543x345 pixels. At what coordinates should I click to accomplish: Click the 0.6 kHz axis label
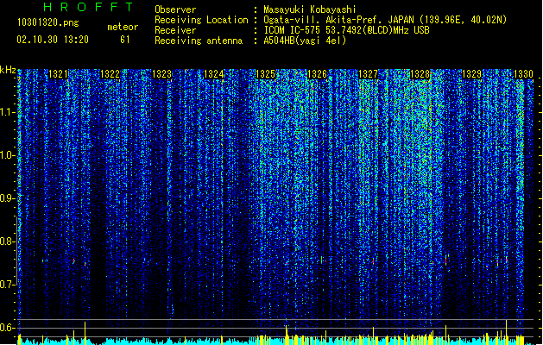[x=8, y=328]
